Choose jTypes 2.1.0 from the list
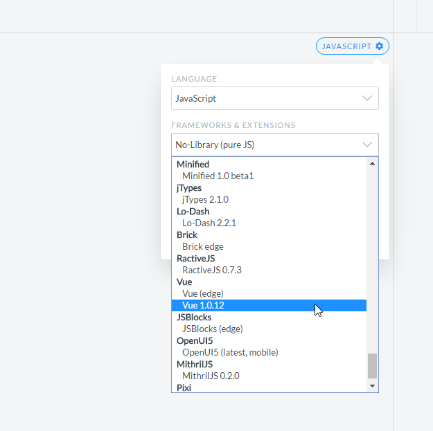 (x=269, y=199)
